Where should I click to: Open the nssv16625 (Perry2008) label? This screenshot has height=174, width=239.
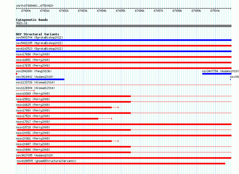coord(33,105)
